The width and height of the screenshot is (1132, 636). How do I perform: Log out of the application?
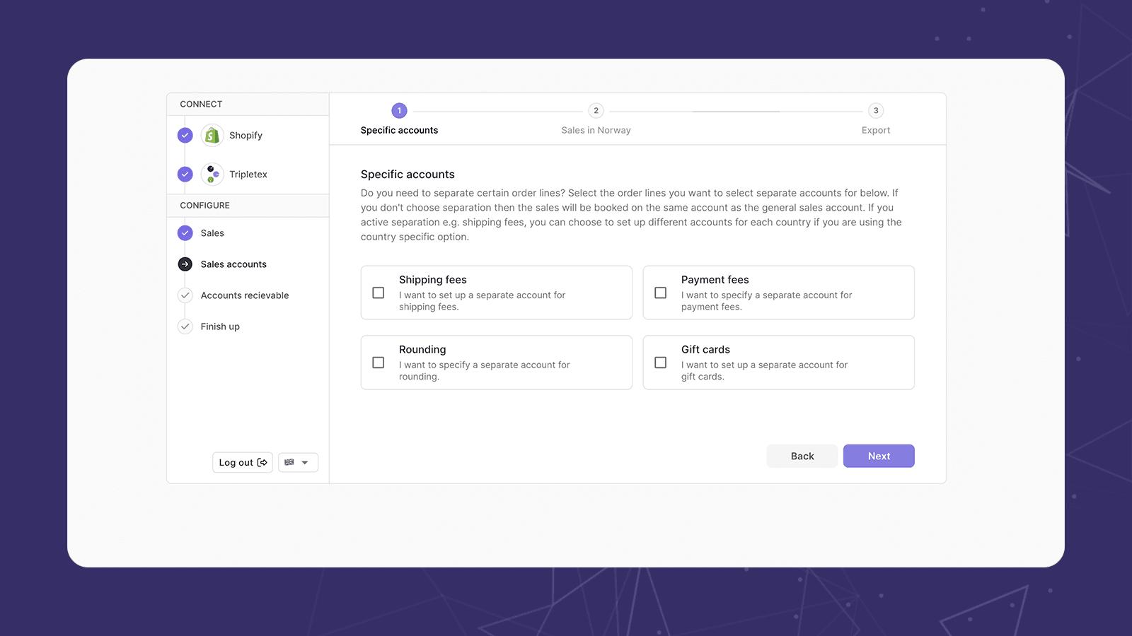tap(243, 463)
